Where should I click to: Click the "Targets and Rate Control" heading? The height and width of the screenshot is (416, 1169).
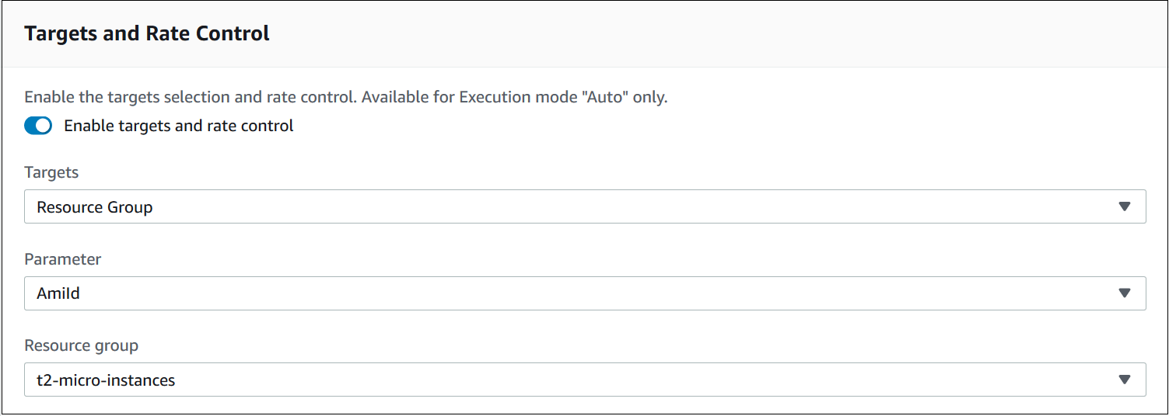click(147, 33)
